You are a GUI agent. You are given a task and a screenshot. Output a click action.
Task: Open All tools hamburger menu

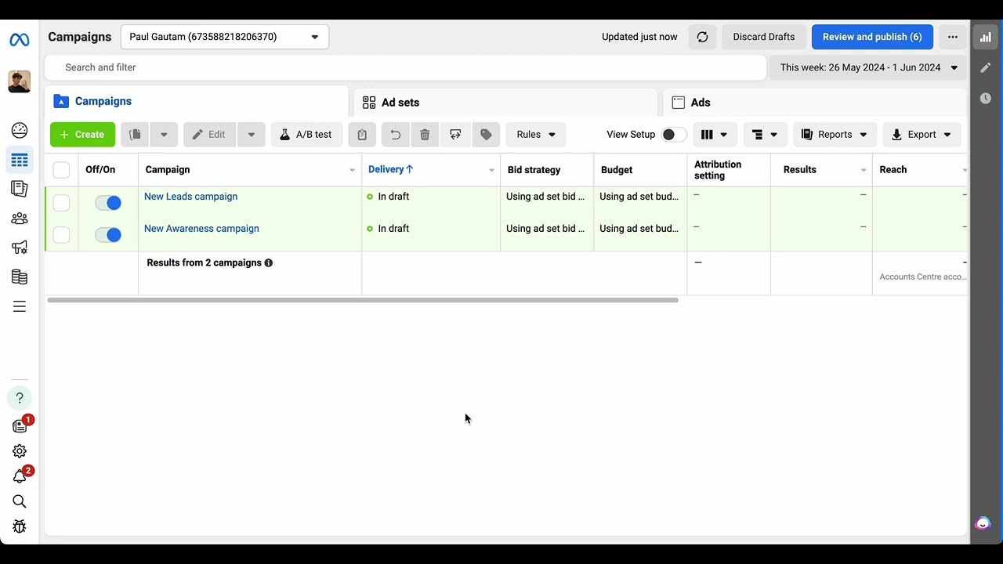coord(20,307)
